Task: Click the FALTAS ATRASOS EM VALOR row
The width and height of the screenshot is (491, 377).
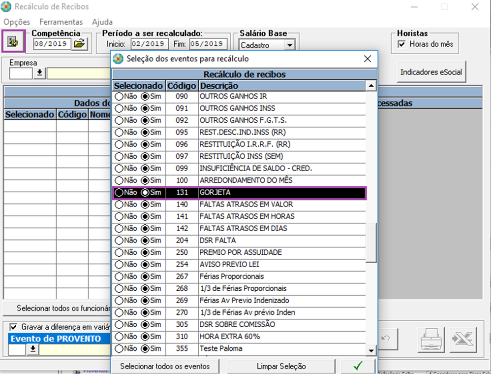Action: 239,205
